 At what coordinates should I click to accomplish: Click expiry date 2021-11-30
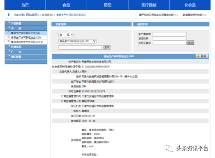[x=88, y=121]
